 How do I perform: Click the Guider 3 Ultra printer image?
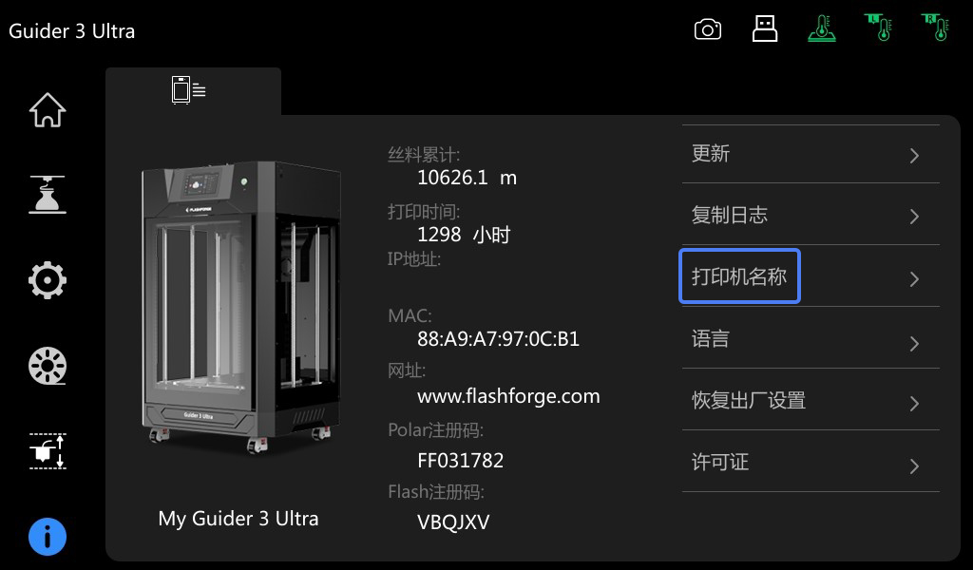tap(241, 307)
